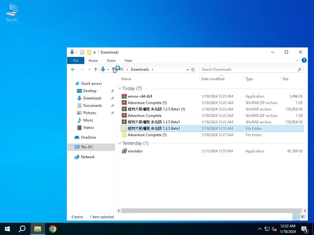Open the recent locations dropdown
Image resolution: width=314 pixels, height=235 pixels.
click(x=89, y=69)
